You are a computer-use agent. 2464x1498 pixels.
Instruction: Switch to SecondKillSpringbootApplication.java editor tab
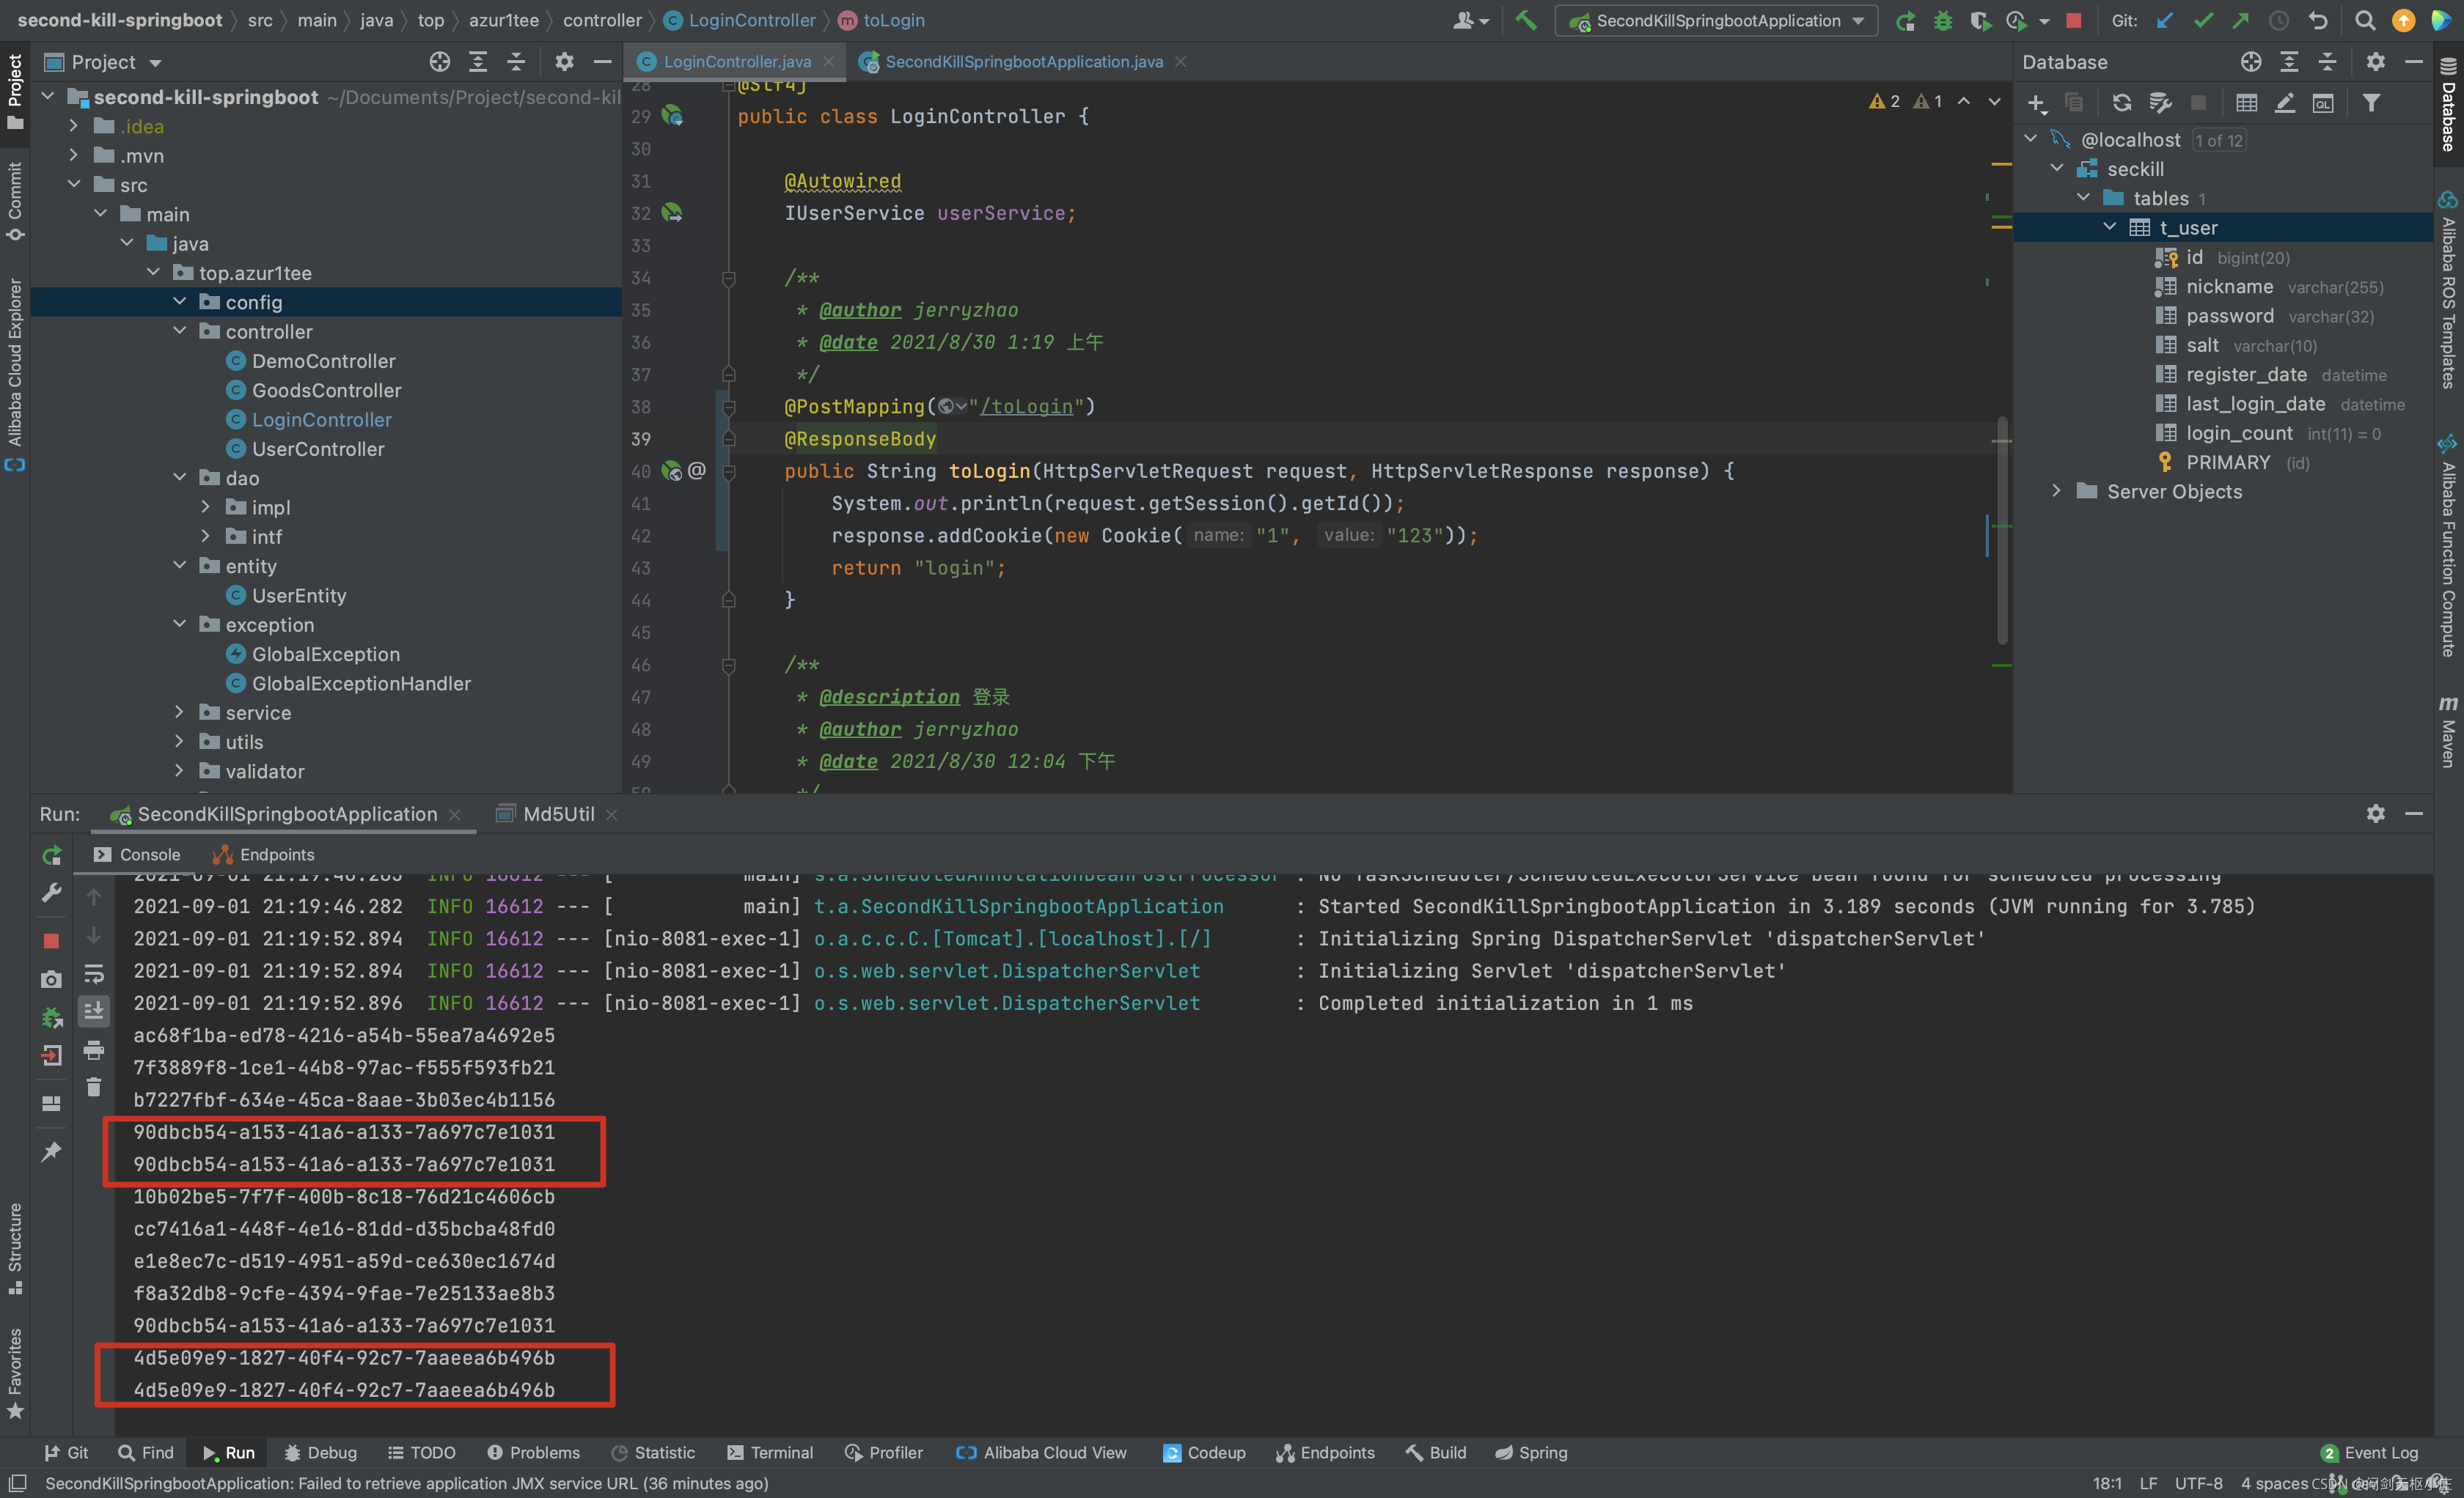click(x=1023, y=62)
